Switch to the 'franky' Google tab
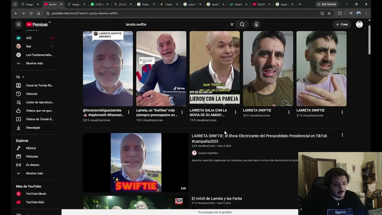382x215 pixels. point(146,4)
